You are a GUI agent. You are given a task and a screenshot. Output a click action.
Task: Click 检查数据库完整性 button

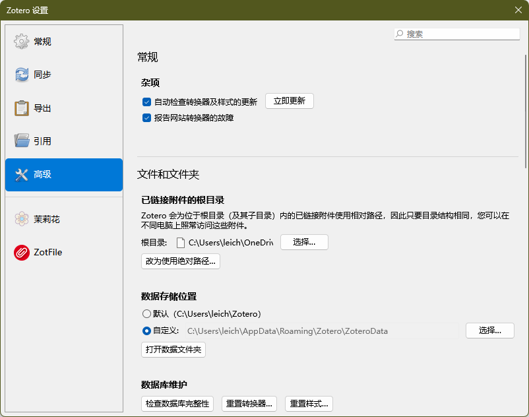177,404
